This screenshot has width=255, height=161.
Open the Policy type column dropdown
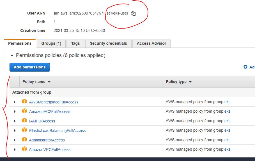click(190, 82)
